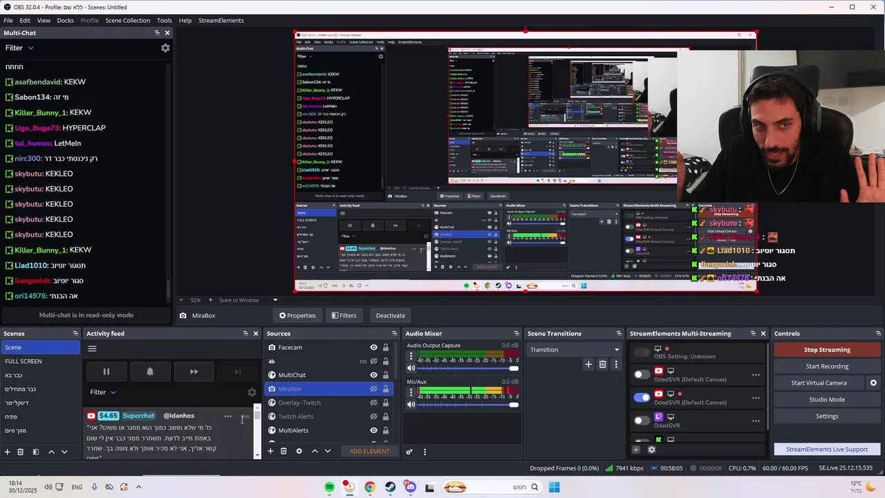Open StreamElements Live Support
The image size is (885, 498).
[827, 449]
